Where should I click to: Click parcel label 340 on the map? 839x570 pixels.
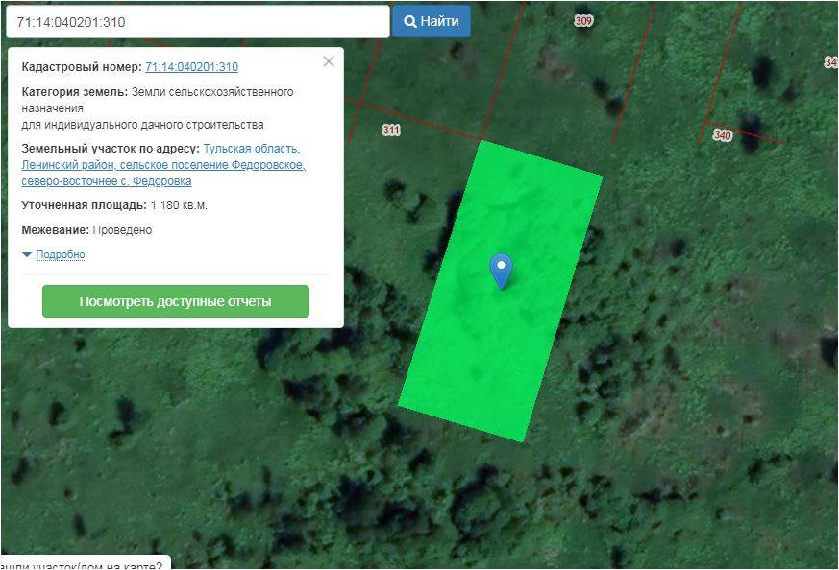pyautogui.click(x=723, y=135)
